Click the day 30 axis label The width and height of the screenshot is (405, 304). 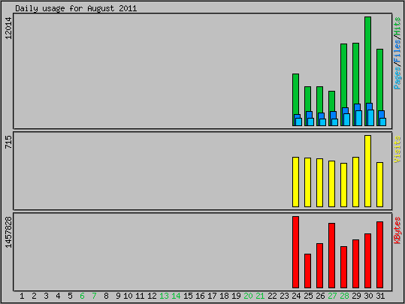click(368, 296)
